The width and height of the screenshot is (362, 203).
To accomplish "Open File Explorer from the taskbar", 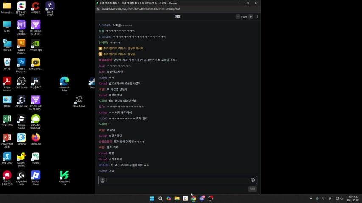I will pyautogui.click(x=177, y=198).
